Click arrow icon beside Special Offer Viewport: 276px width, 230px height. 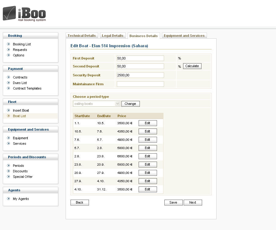coord(9,177)
